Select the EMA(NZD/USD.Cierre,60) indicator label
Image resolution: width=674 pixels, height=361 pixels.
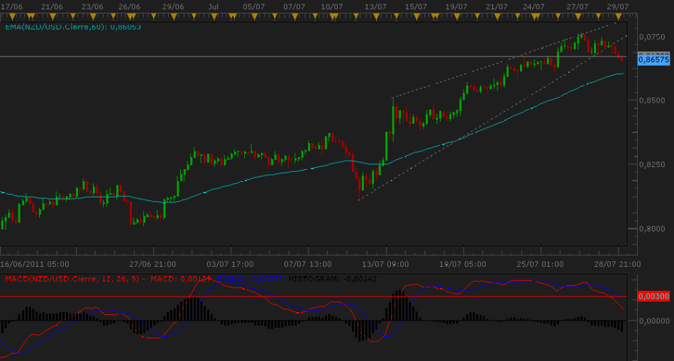pyautogui.click(x=62, y=26)
